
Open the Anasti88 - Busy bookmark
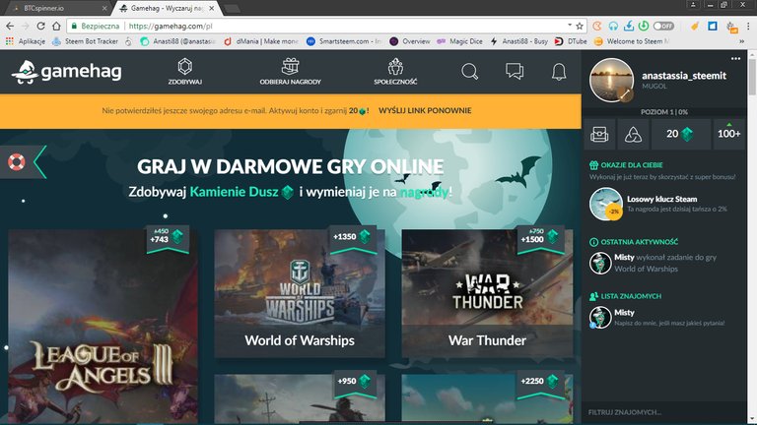coord(519,41)
